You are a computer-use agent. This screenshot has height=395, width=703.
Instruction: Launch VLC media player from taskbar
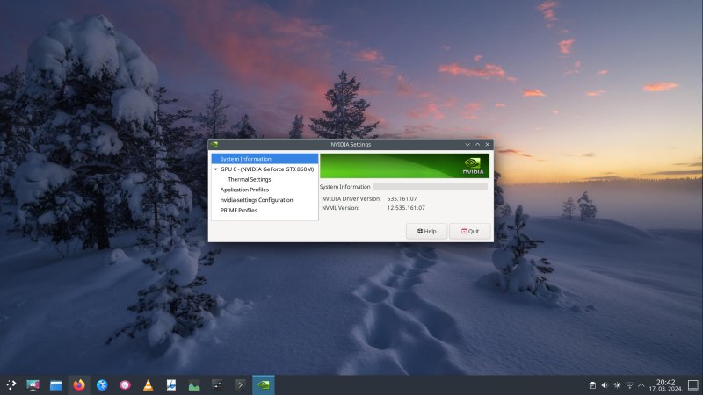[148, 384]
